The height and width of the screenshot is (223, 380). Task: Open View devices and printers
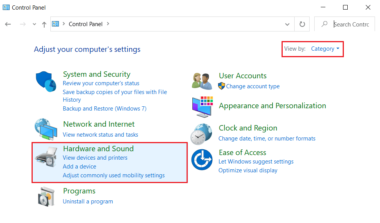pos(95,157)
